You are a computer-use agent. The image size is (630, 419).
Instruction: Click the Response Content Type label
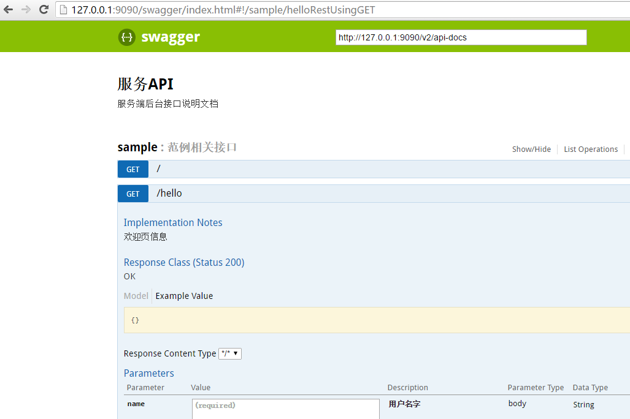pyautogui.click(x=170, y=353)
